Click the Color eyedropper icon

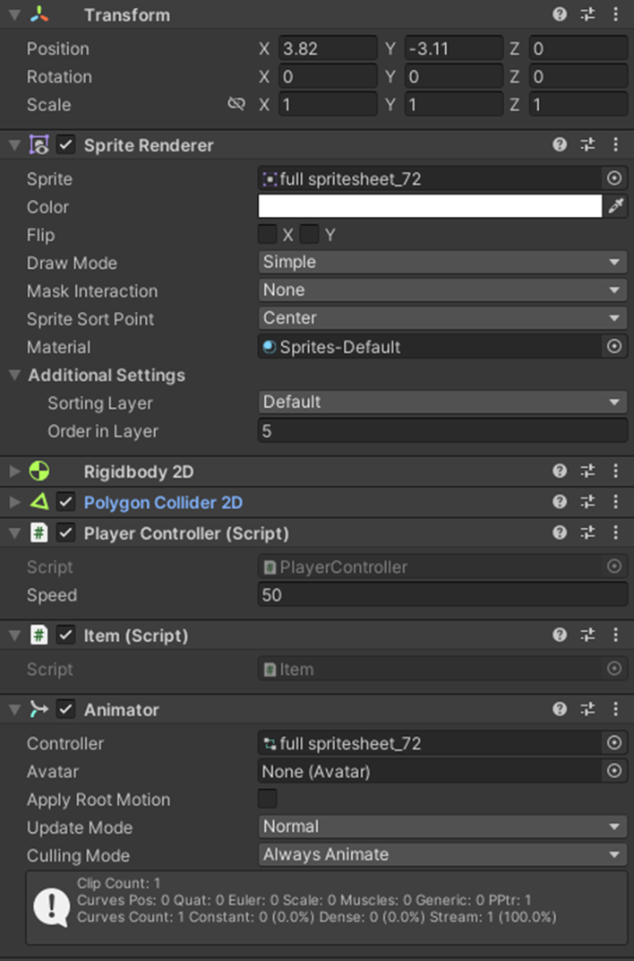coord(617,206)
